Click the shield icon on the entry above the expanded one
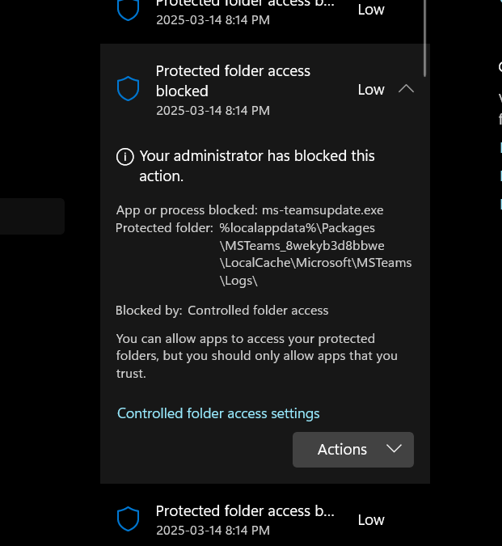Screen dimensions: 502x546 click(x=129, y=9)
